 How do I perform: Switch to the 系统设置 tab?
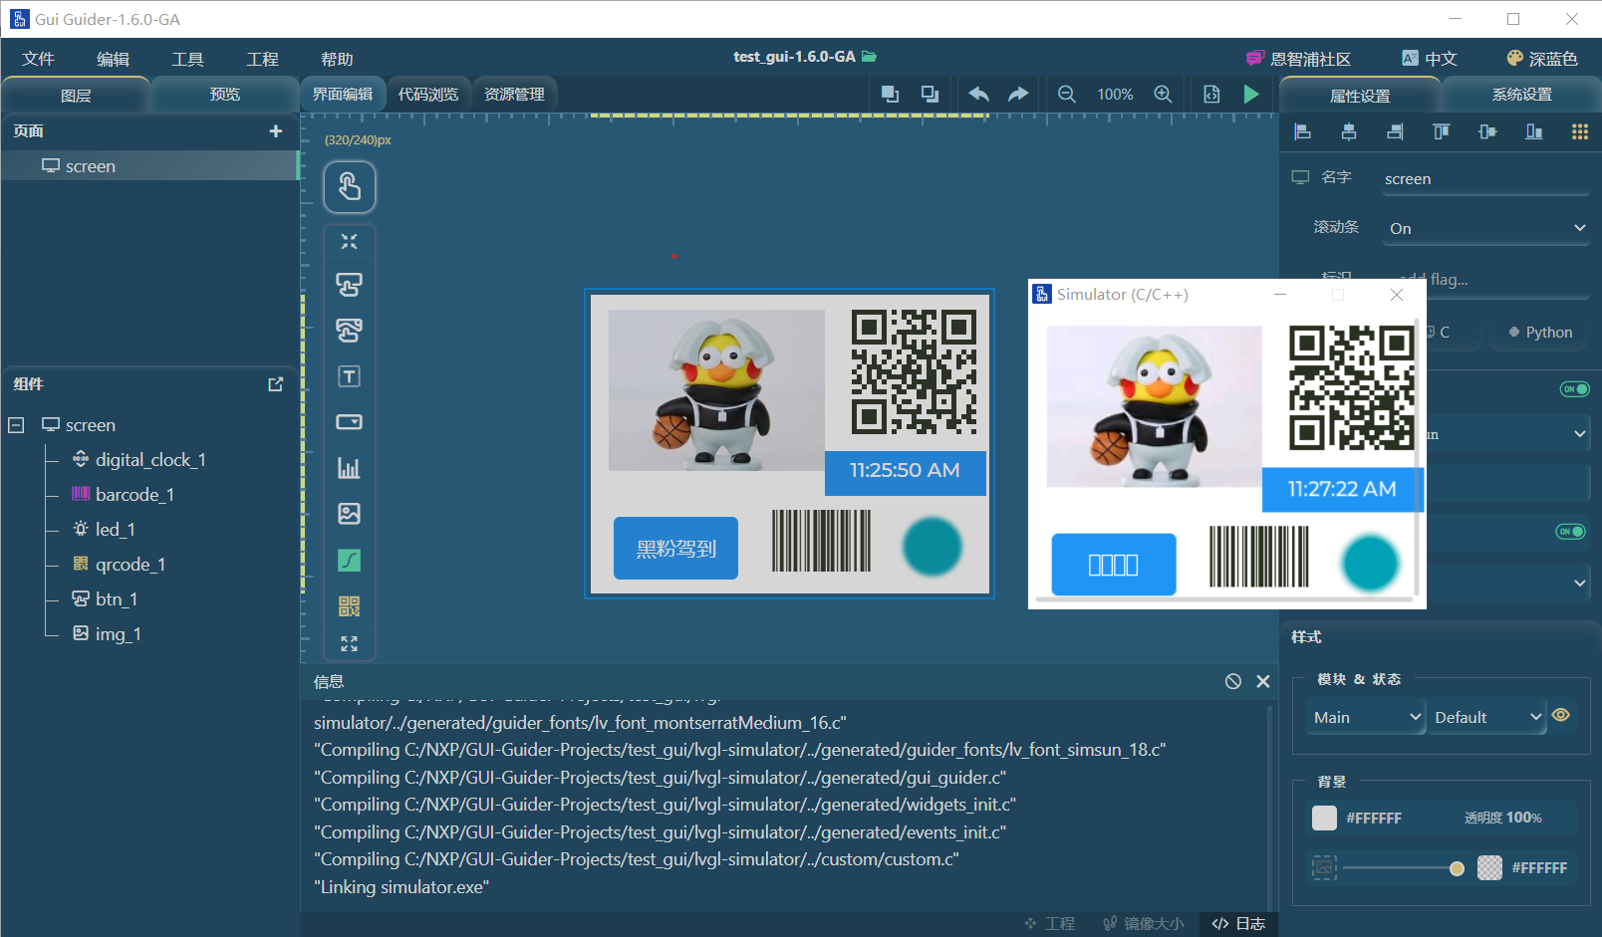pos(1521,95)
